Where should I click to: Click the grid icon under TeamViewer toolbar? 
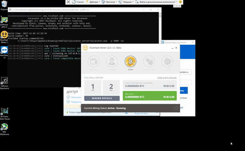click(x=174, y=6)
